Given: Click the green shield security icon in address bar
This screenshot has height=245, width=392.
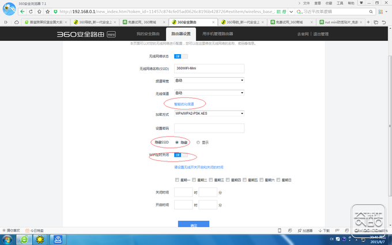Looking at the screenshot, I should pyautogui.click(x=55, y=12).
